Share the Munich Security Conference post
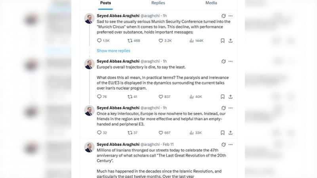Image resolution: width=317 pixels, height=178 pixels. [x=231, y=40]
